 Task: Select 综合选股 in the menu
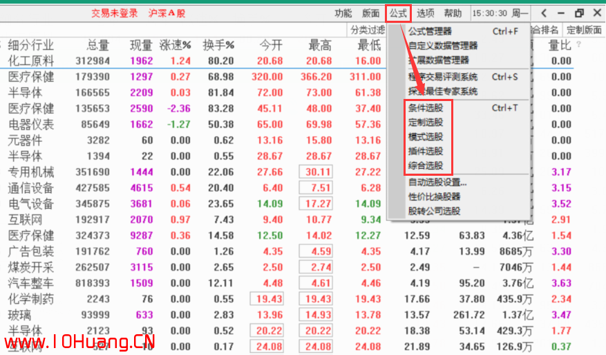pyautogui.click(x=426, y=165)
